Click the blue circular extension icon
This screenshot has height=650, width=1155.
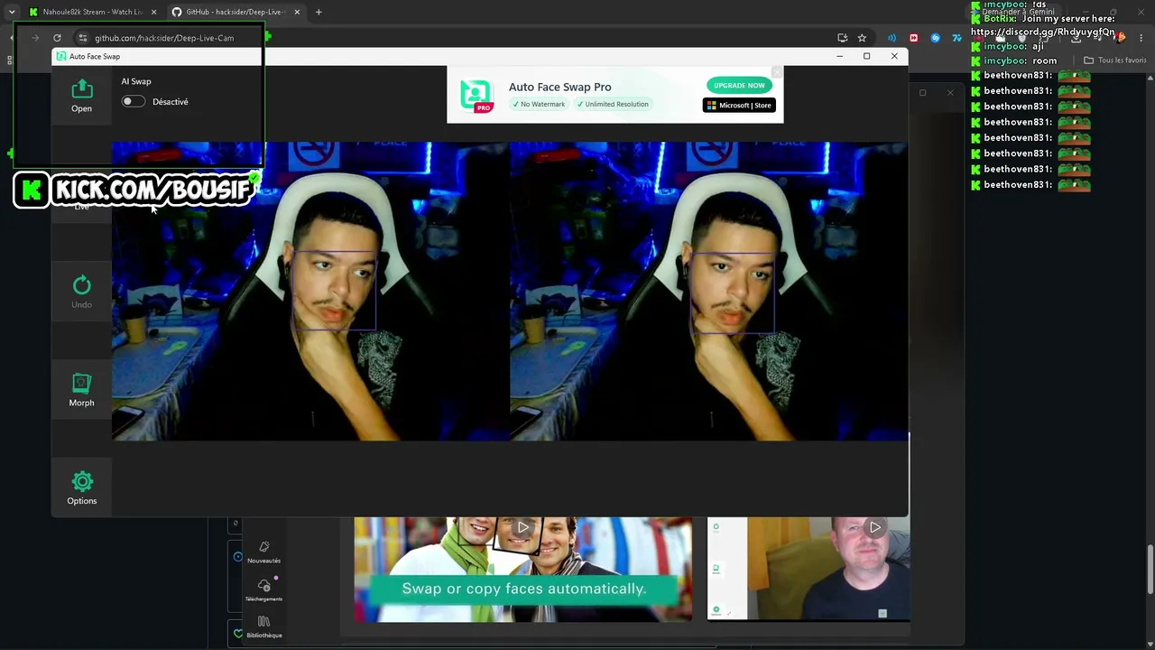(935, 38)
